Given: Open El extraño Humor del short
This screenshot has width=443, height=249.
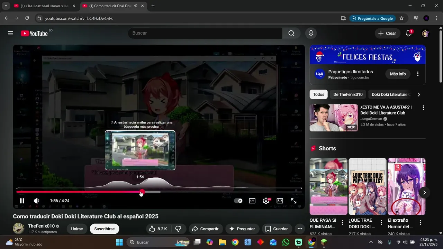Looking at the screenshot, I should [x=406, y=186].
